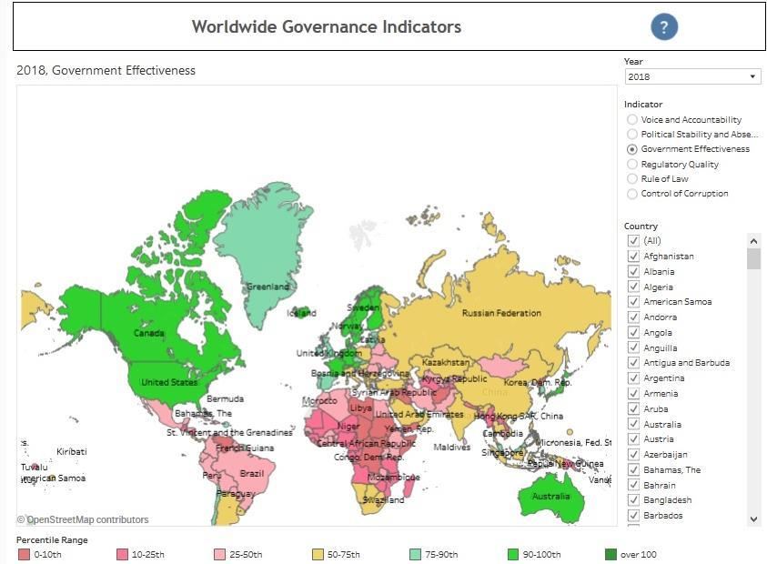Choose the Rule of Law indicator
Image resolution: width=767 pixels, height=564 pixels.
tap(632, 178)
